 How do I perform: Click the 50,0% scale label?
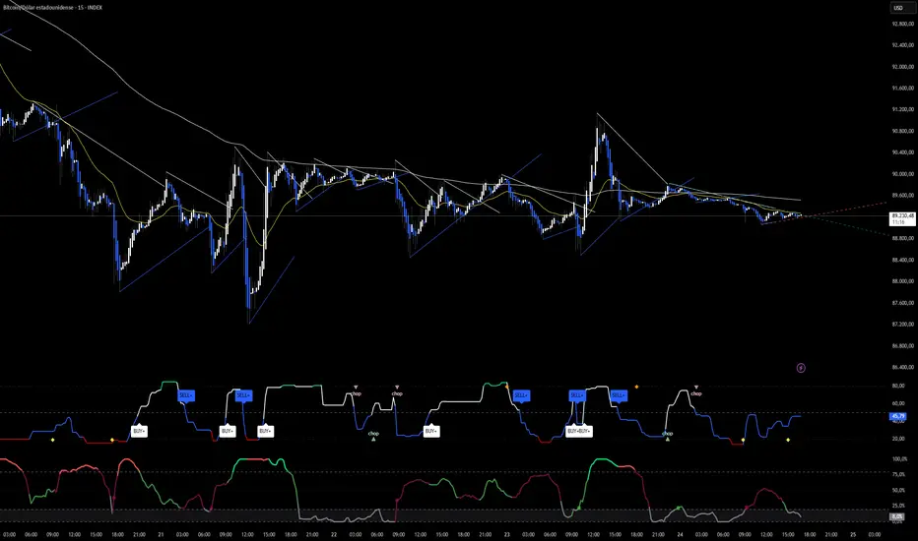(898, 490)
